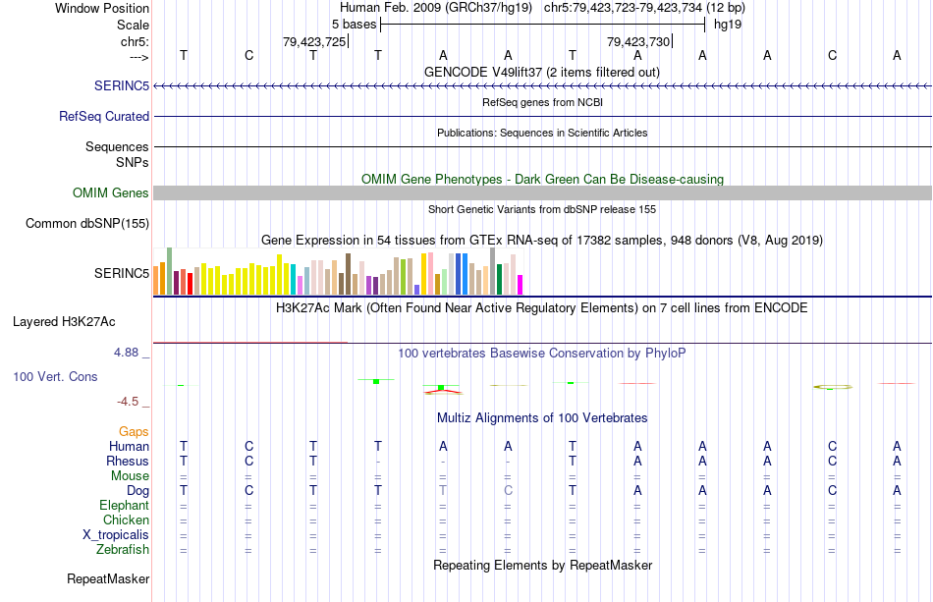Select the Gaps row label
Screen dimensions: 933x602
click(134, 431)
